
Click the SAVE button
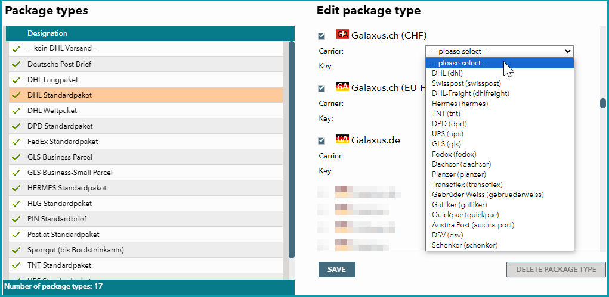337,270
